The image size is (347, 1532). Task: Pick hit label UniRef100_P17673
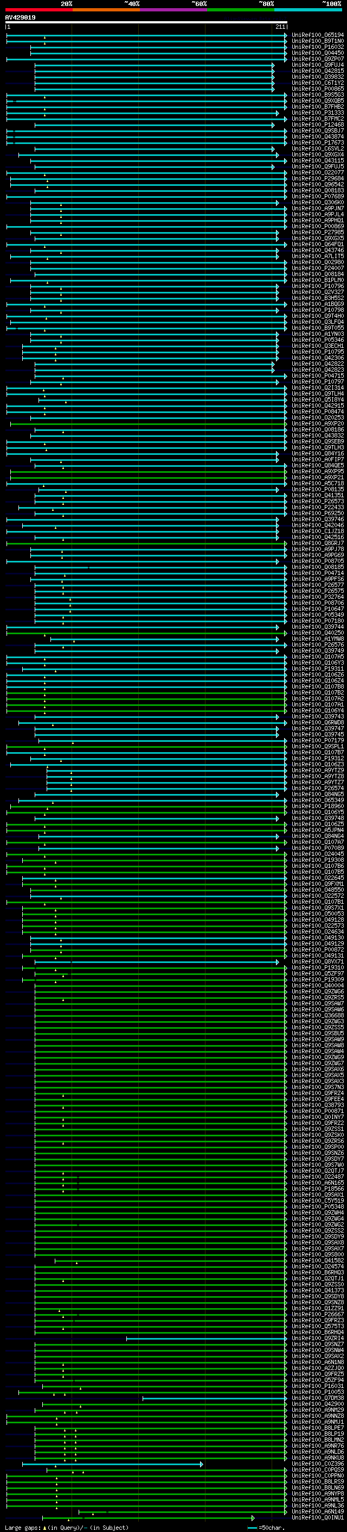point(318,142)
